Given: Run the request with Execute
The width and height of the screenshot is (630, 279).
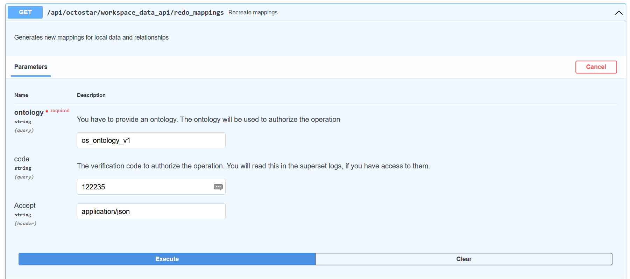Looking at the screenshot, I should click(x=167, y=259).
